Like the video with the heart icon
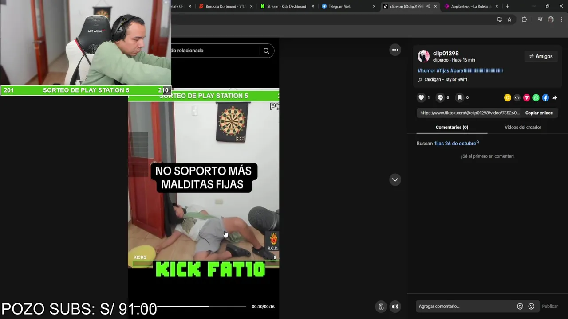This screenshot has height=319, width=568. [421, 97]
